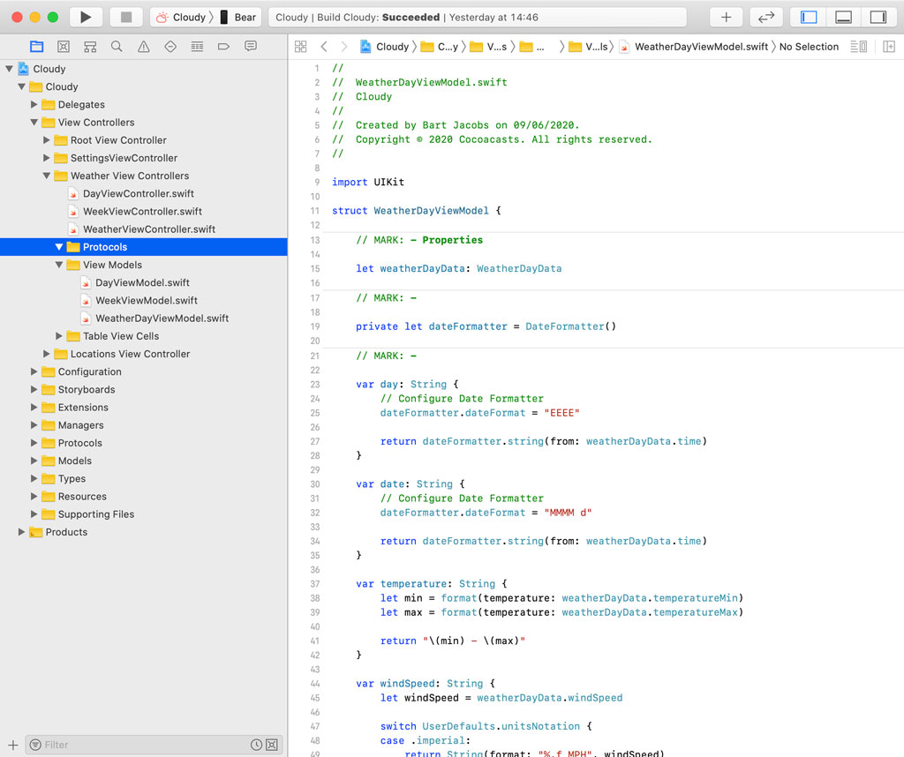Open the Find navigator magnifier icon
Image resolution: width=904 pixels, height=757 pixels.
117,47
